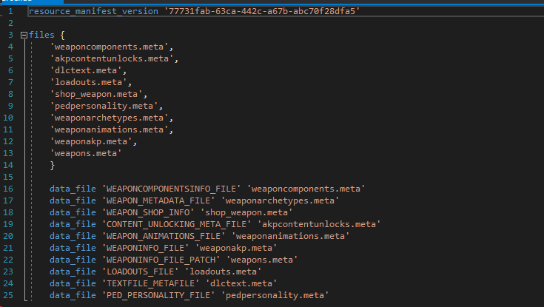Screen dimensions: 544x307
Task: Click the resource_manifest_version keyword
Action: 93,11
